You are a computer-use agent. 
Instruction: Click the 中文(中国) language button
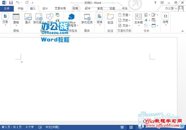(52, 127)
